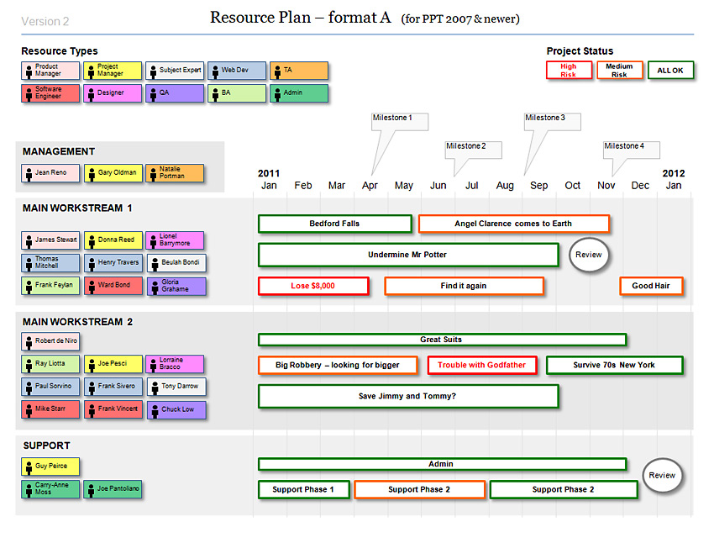Click the purple QA resource type swatch
This screenshot has width=714, height=543.
pos(175,93)
